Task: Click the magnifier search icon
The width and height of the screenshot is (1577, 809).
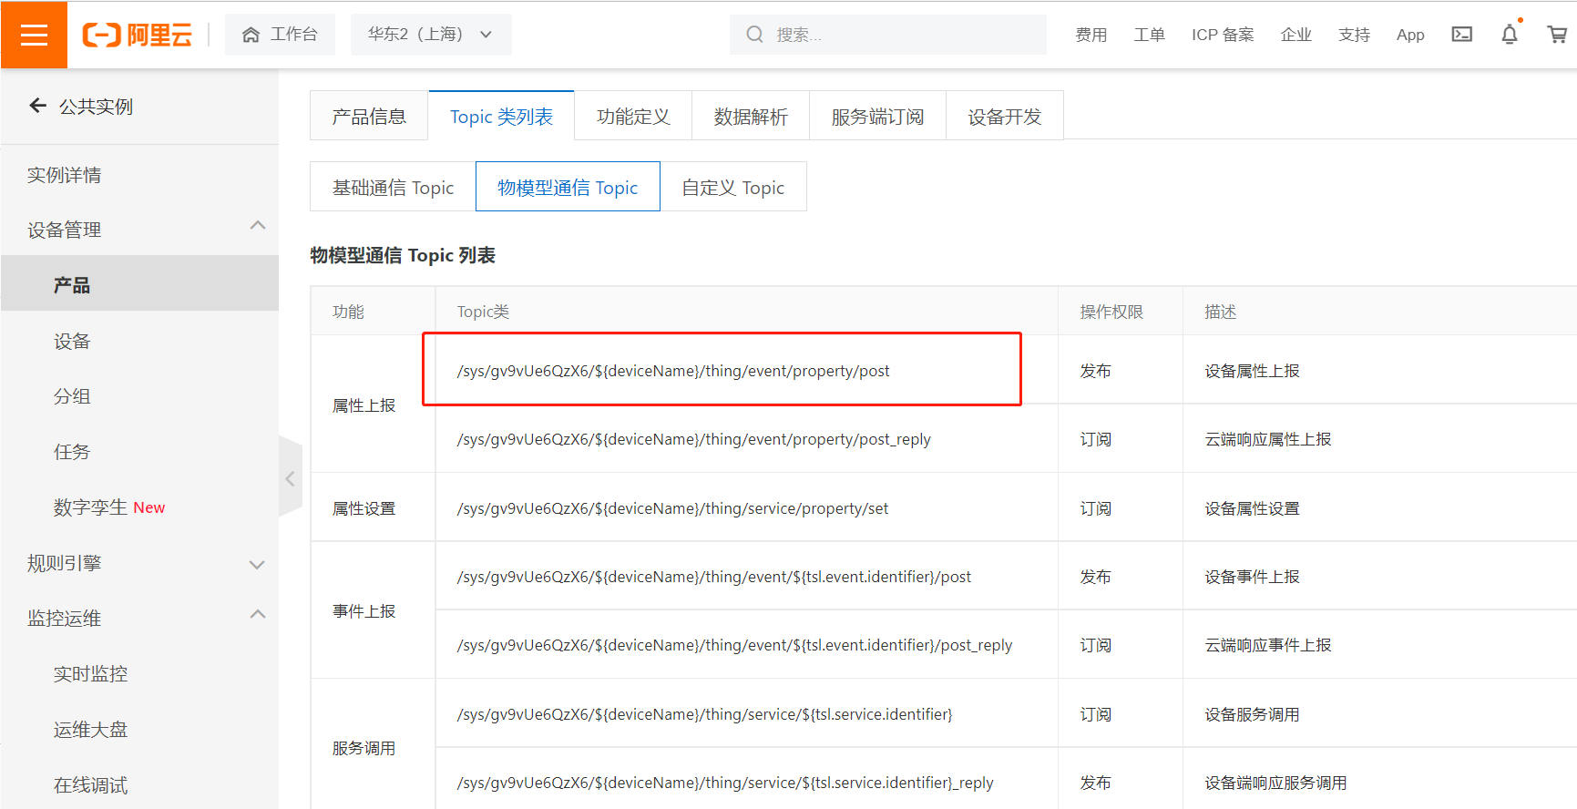Action: (x=754, y=35)
